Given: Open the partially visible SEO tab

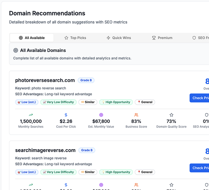Looking at the screenshot, I should [x=201, y=38].
